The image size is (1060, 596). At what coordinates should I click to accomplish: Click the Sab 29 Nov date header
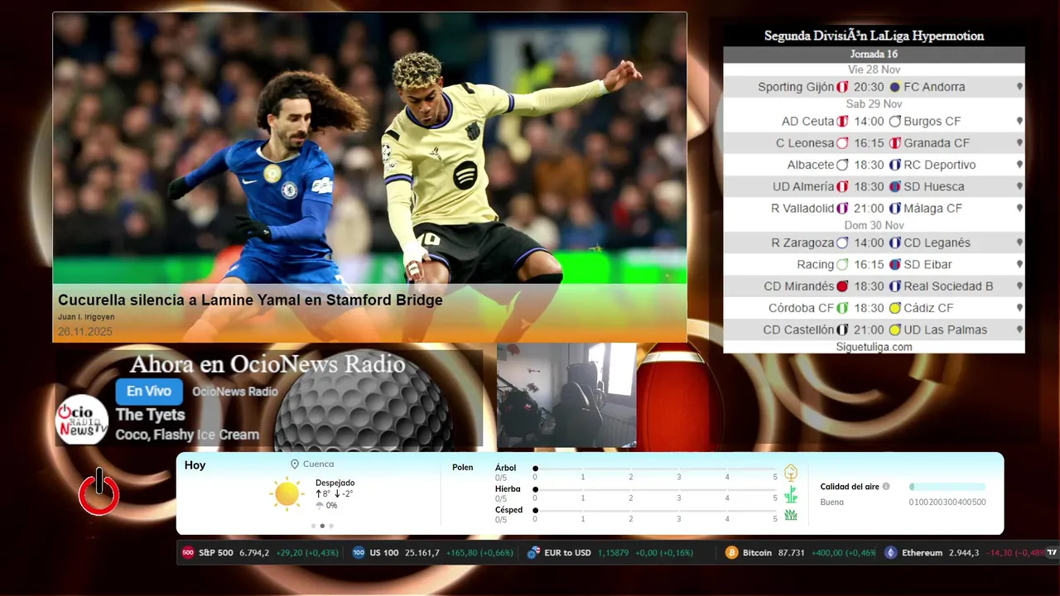(874, 104)
